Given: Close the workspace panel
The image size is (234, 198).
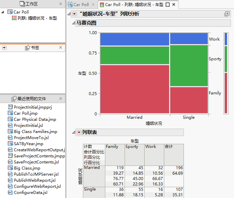Looking at the screenshot, I should pyautogui.click(x=61, y=4).
